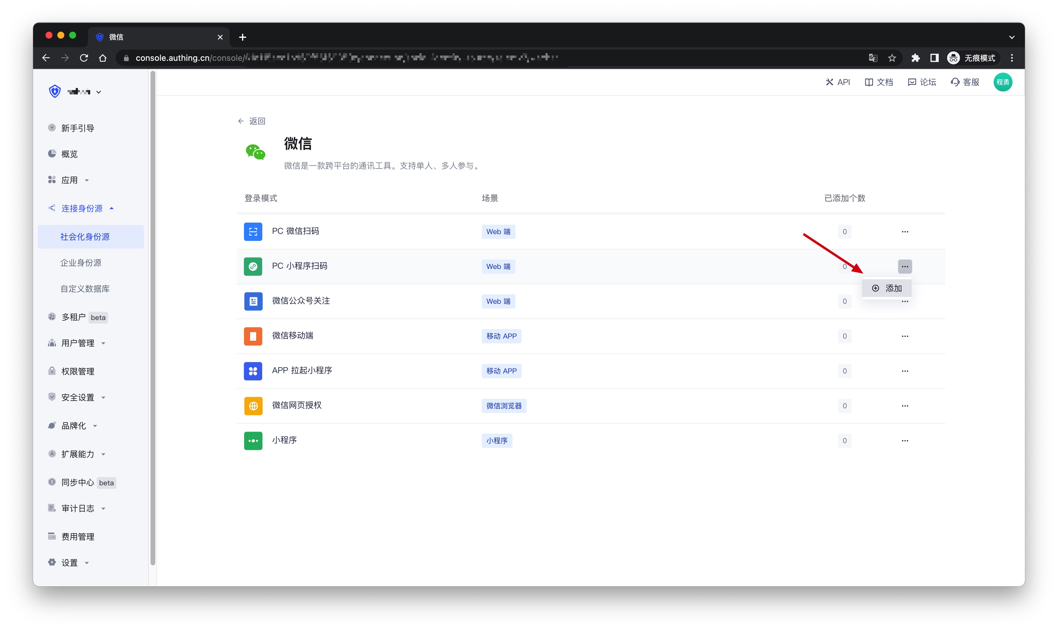The height and width of the screenshot is (630, 1058).
Task: Click the PC 微信扫码 row icon
Action: [253, 231]
